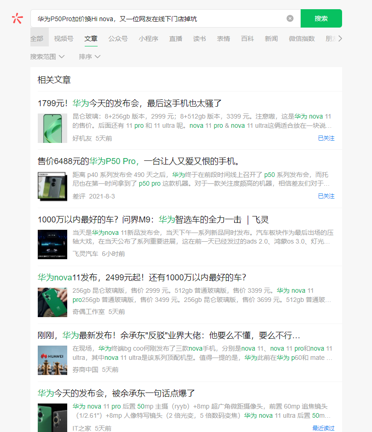Viewport: 372px width, 432px height.
Task: Open the green phone thumbnail of 好机友 article
Action: pos(52,128)
